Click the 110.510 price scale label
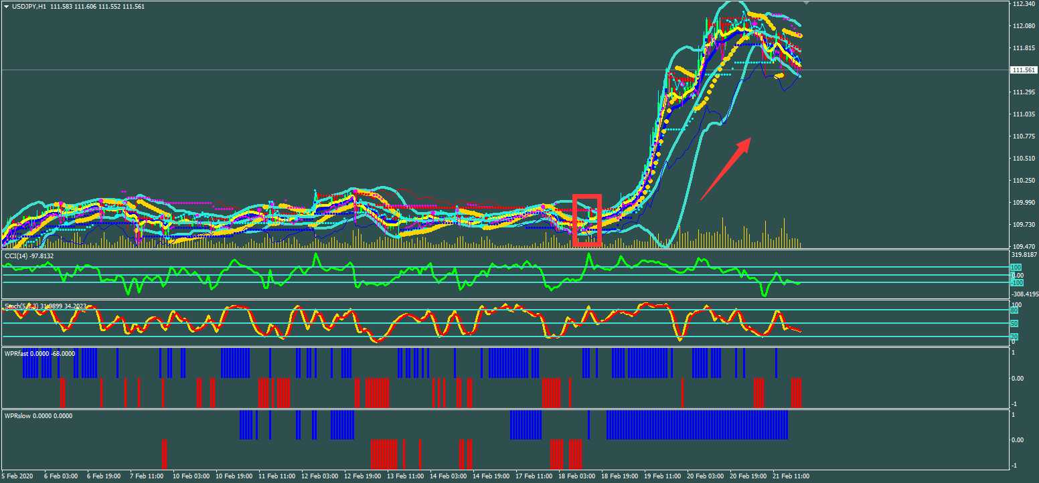This screenshot has height=483, width=1039. point(1024,159)
